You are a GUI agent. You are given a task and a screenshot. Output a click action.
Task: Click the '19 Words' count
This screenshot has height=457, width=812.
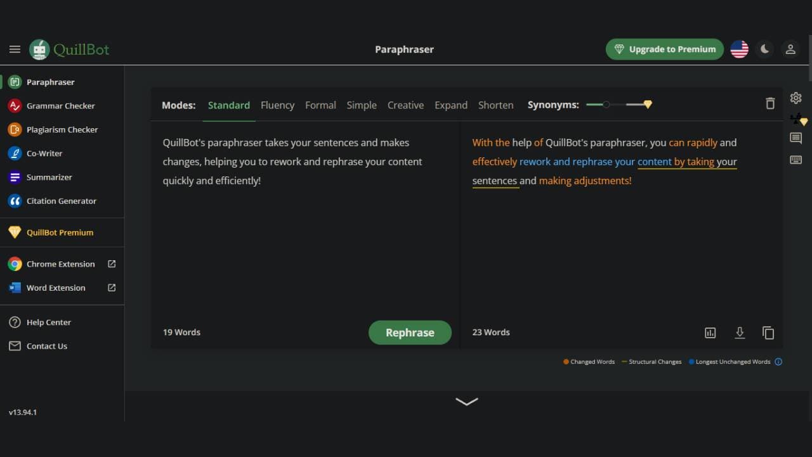[181, 332]
